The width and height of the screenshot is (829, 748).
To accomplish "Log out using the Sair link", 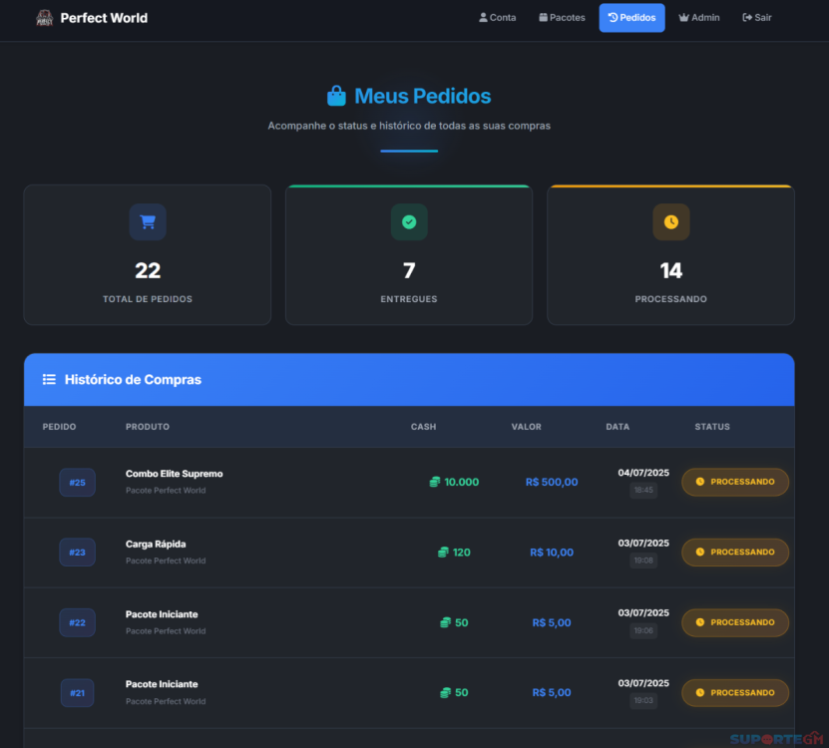I will click(x=757, y=18).
